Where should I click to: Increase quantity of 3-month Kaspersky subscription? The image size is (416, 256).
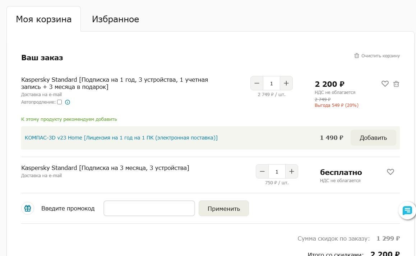[292, 171]
